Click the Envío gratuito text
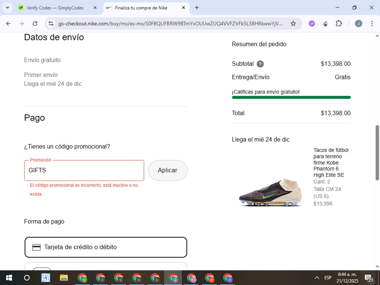 [42, 60]
